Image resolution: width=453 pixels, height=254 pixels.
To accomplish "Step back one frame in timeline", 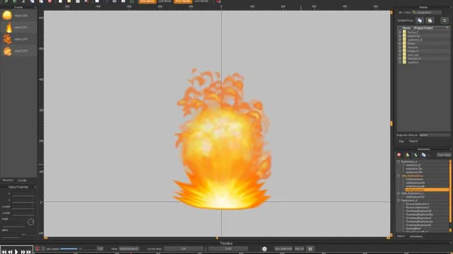I will tap(10, 252).
